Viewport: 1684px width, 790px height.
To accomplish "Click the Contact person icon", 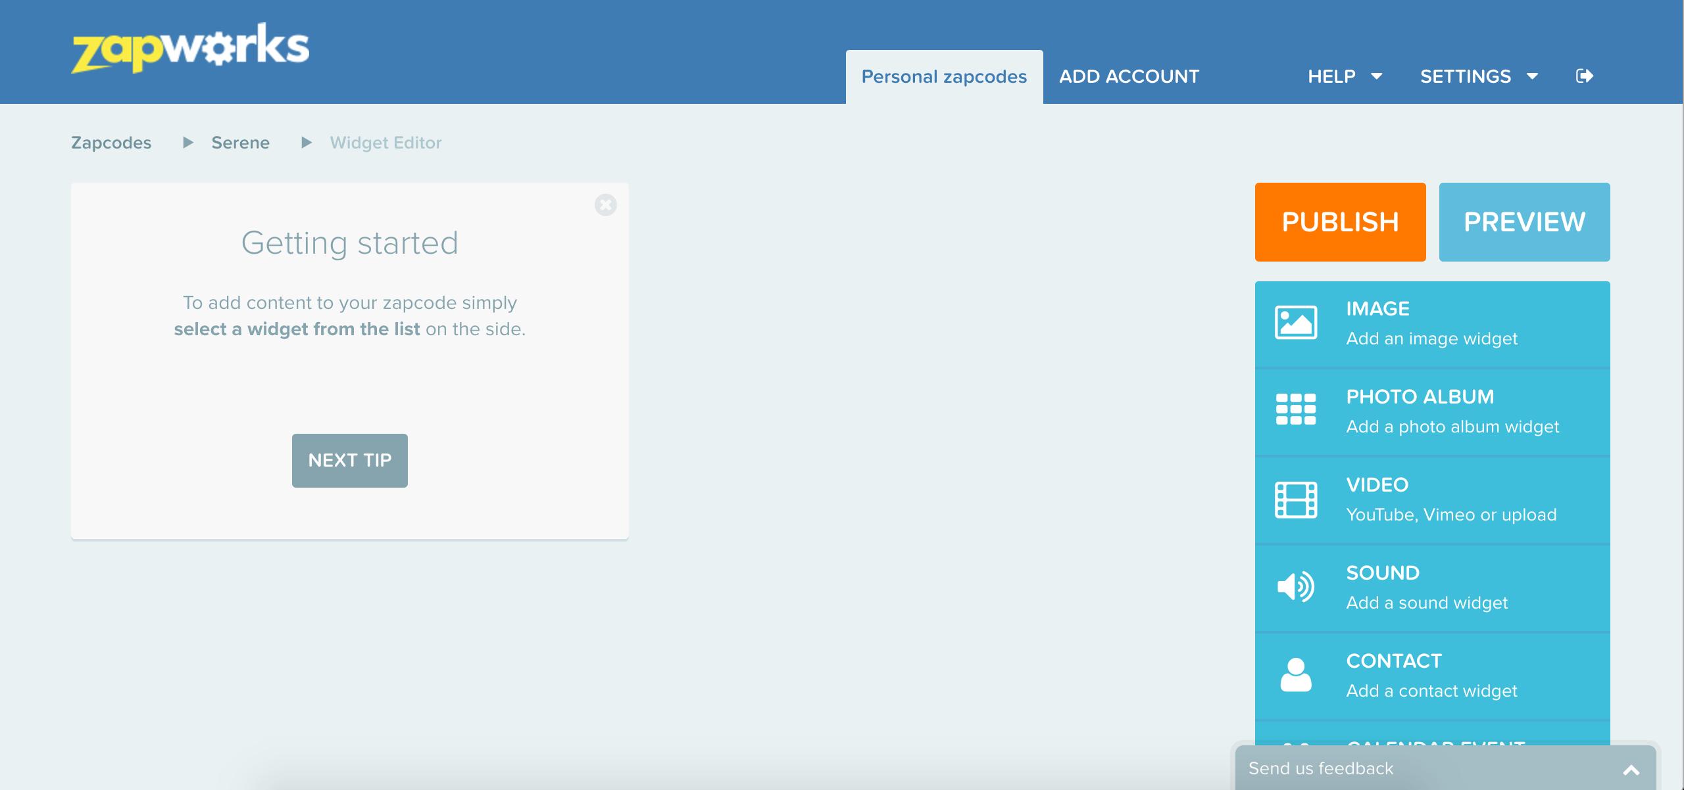I will coord(1295,675).
